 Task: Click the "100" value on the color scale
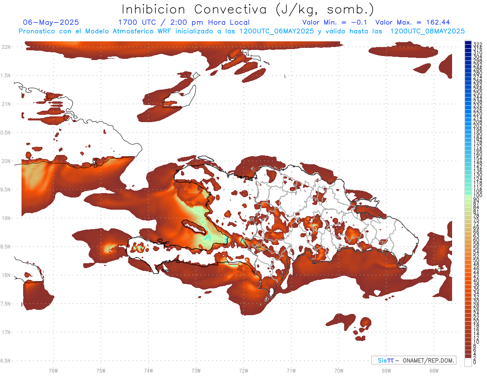pyautogui.click(x=478, y=196)
